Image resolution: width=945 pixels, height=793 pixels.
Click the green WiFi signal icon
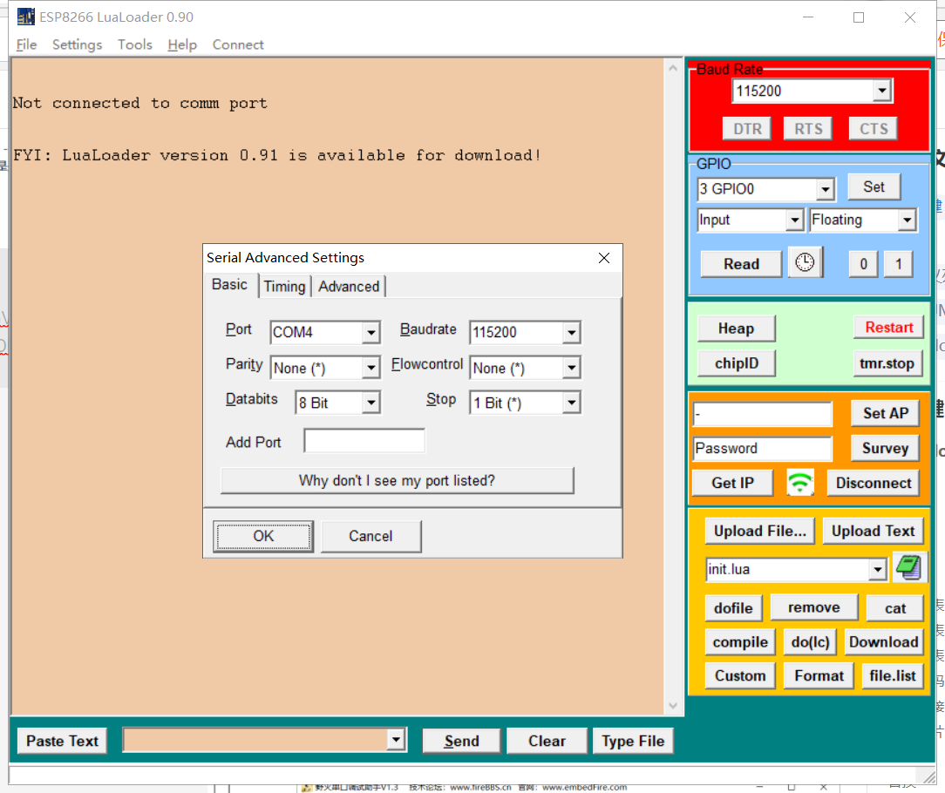[799, 482]
